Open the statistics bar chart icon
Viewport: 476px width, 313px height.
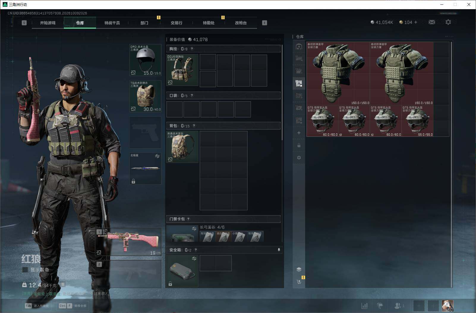tap(364, 306)
